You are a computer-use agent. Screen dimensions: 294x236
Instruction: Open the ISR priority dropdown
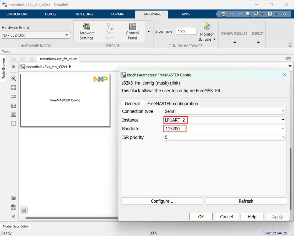(225, 137)
